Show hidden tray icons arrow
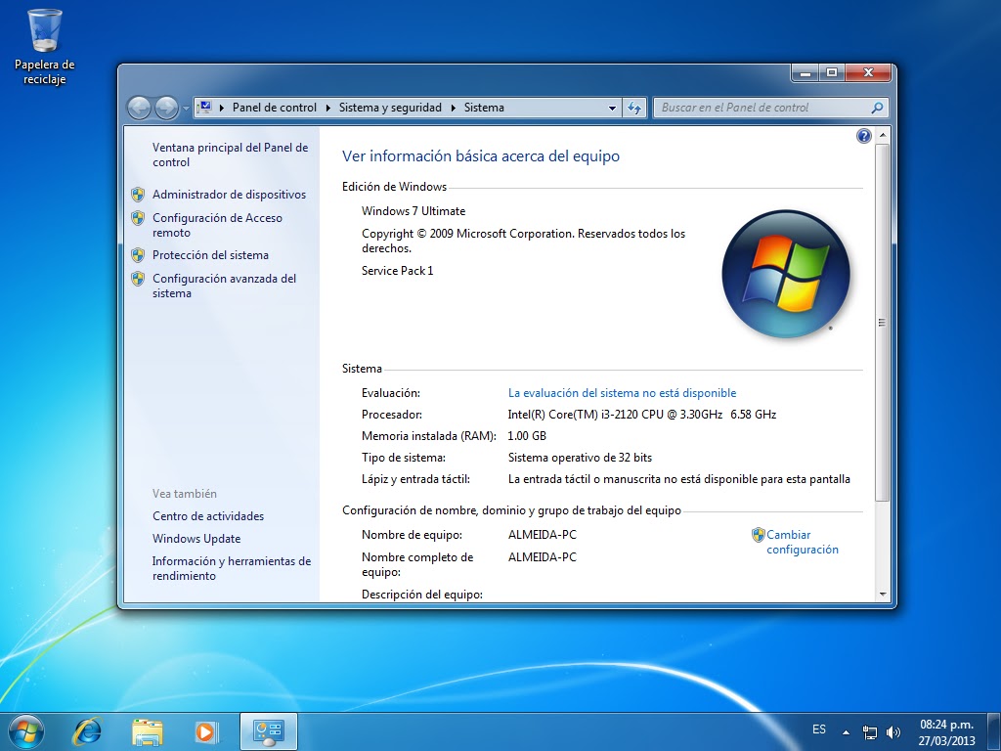1001x751 pixels. (846, 732)
